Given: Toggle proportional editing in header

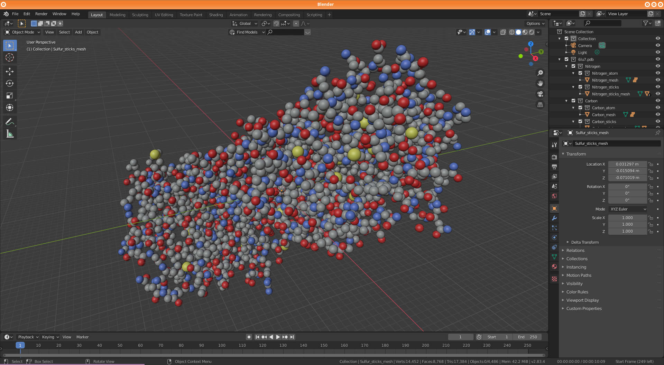Looking at the screenshot, I should tap(296, 24).
